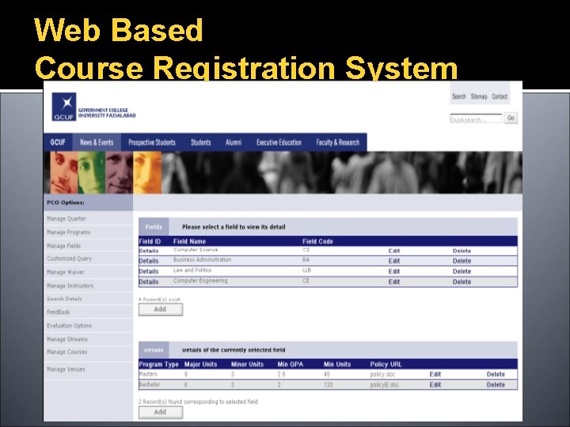The image size is (570, 427).
Task: Delete the Business Administration field
Action: point(462,261)
